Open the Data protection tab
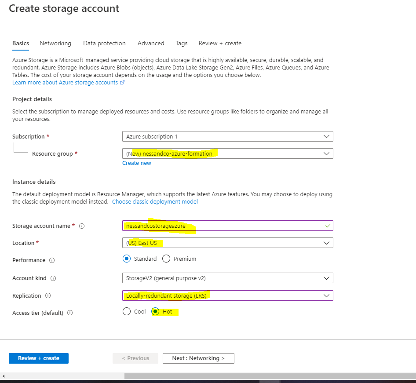 104,43
